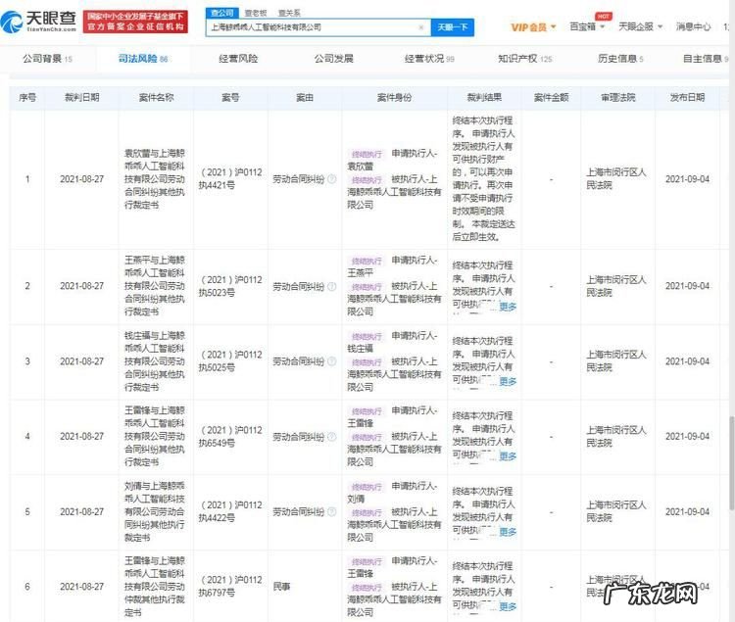Open case name 王燕平与上海鲸乖乖 in row 2

[x=155, y=286]
